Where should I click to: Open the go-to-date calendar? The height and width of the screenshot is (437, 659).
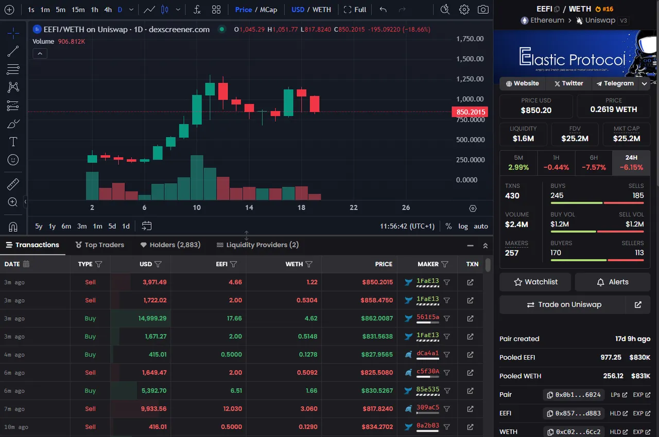point(147,226)
